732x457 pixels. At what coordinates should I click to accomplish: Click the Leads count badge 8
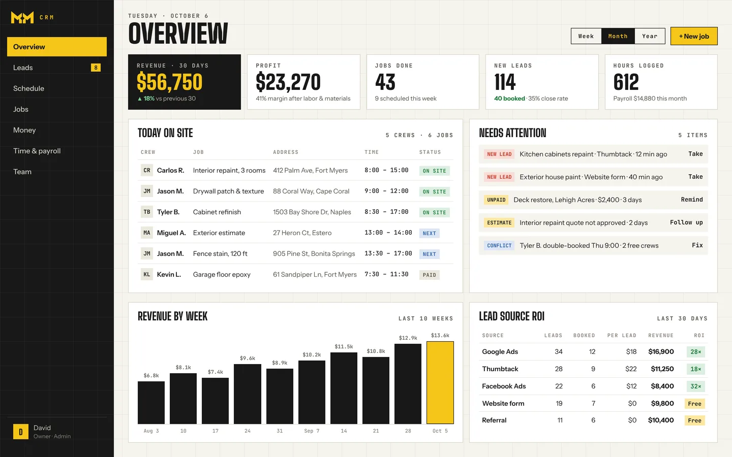(x=96, y=68)
